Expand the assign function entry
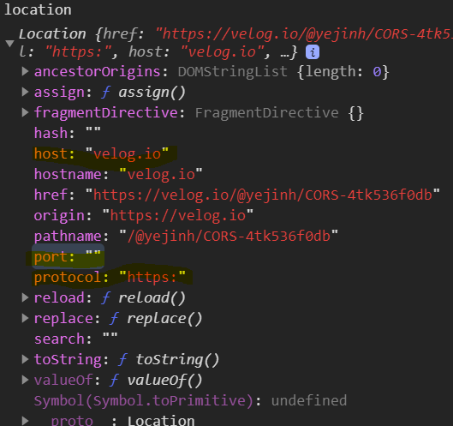This screenshot has width=453, height=426. (x=25, y=92)
